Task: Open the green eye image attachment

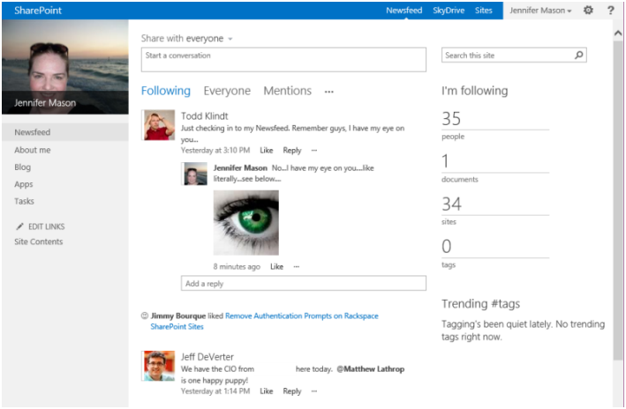Action: [x=245, y=223]
